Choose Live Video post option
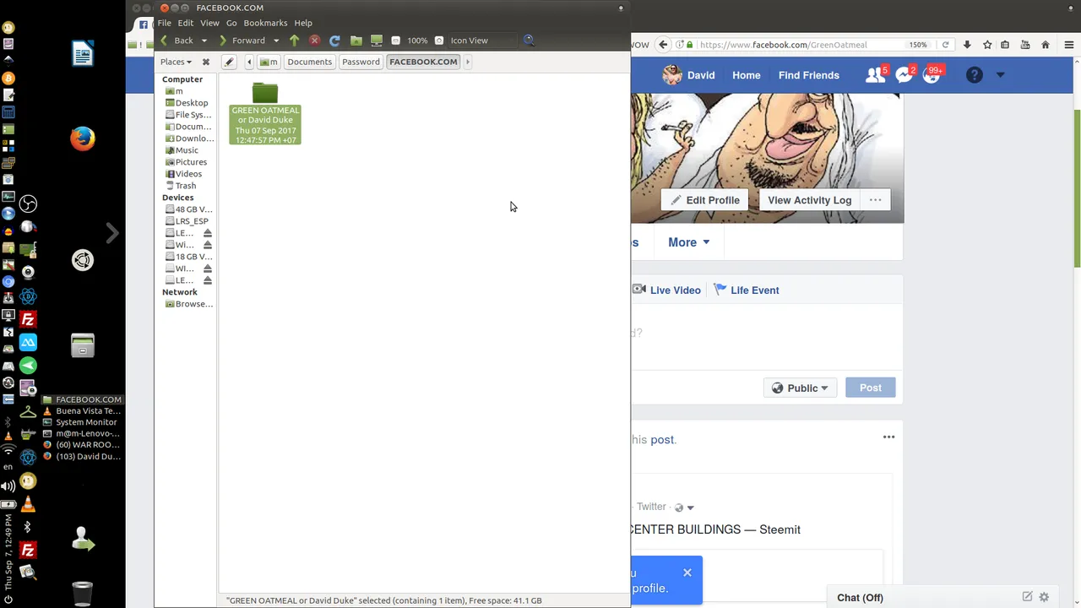Screen dimensions: 1081x608 coord(666,290)
